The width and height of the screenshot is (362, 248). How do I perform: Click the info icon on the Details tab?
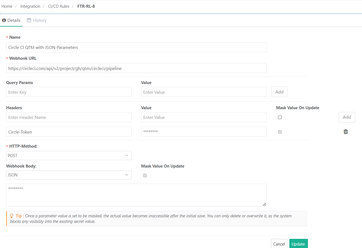click(4, 20)
